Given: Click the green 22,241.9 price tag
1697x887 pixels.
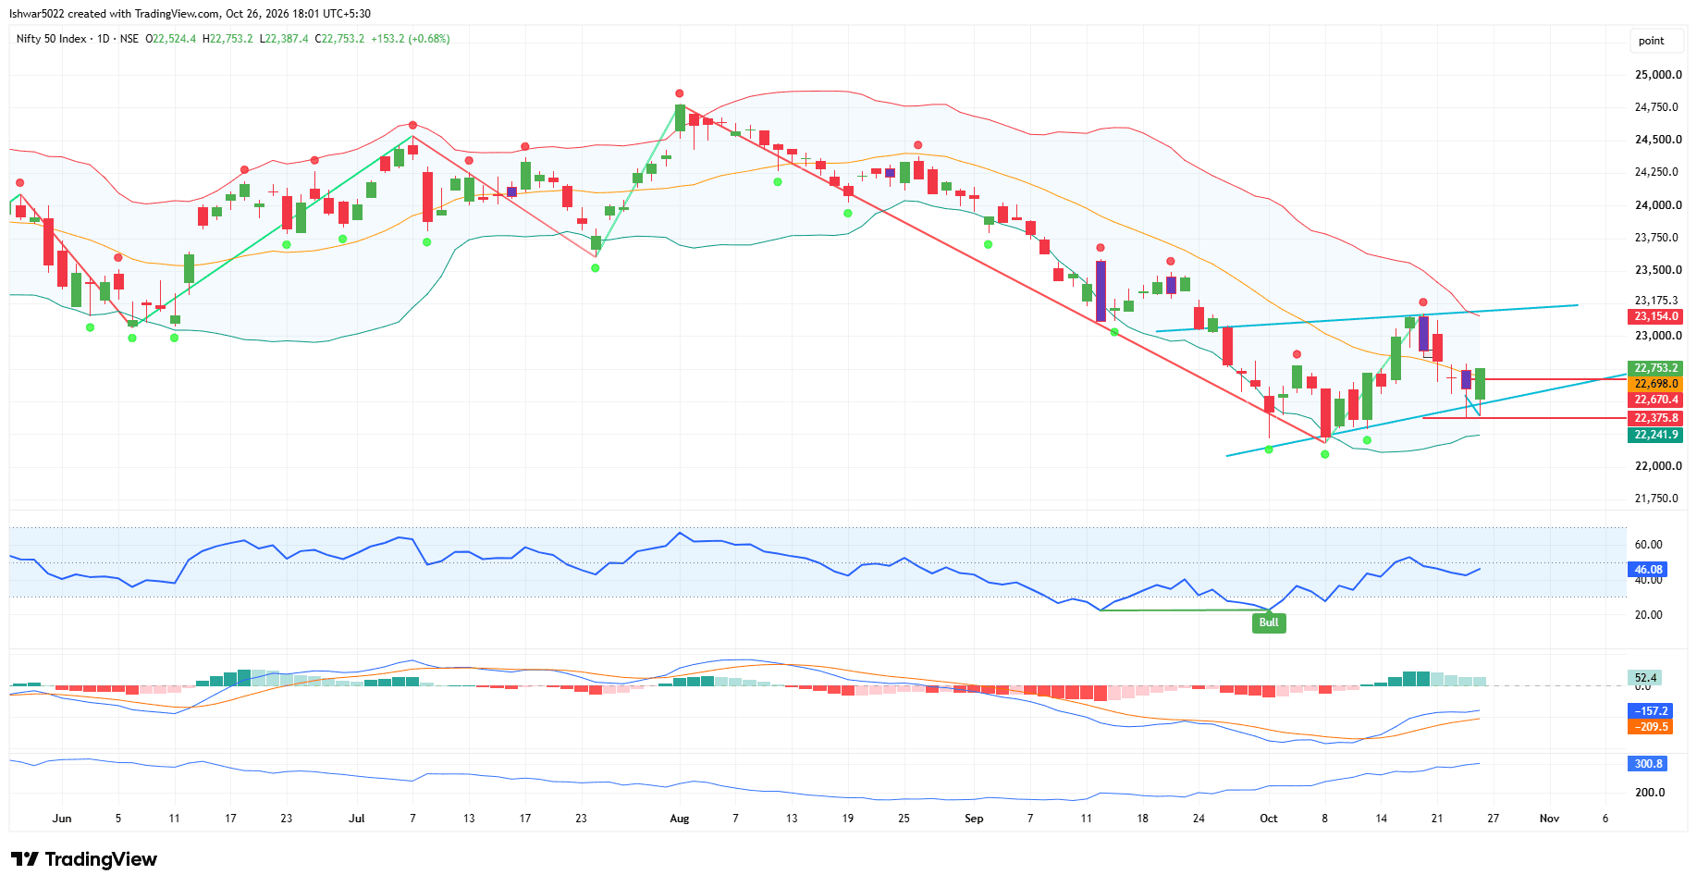Looking at the screenshot, I should tap(1655, 435).
